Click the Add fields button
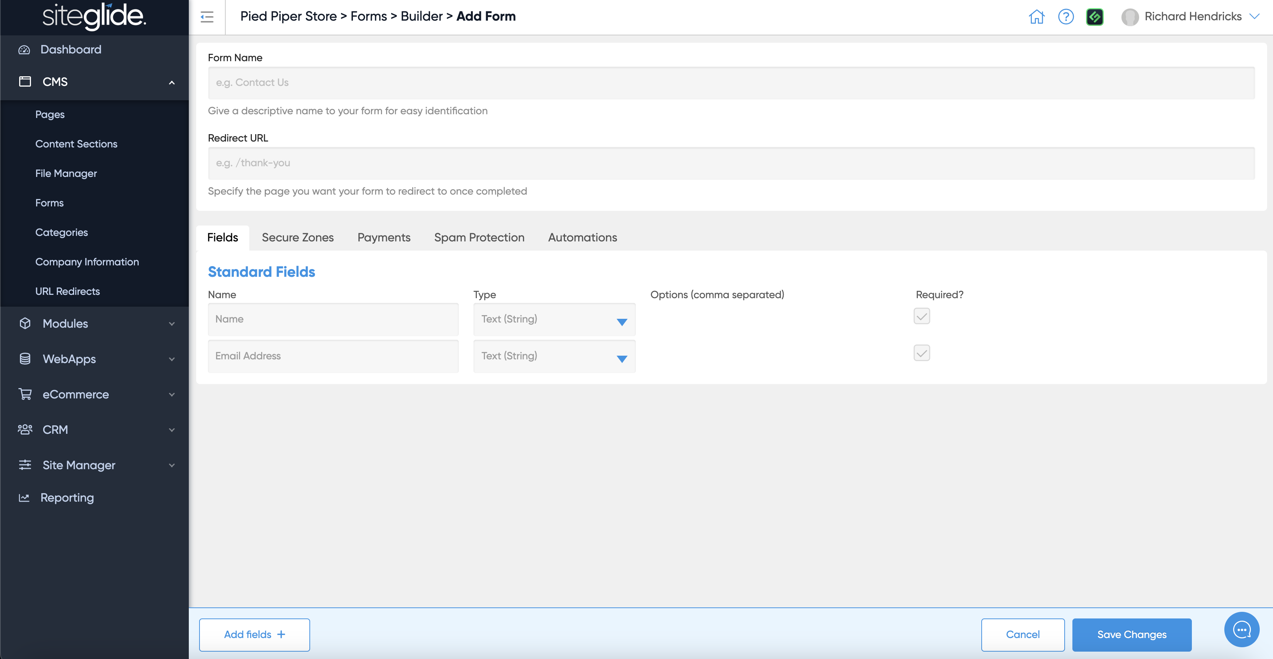Viewport: 1273px width, 659px height. (254, 634)
